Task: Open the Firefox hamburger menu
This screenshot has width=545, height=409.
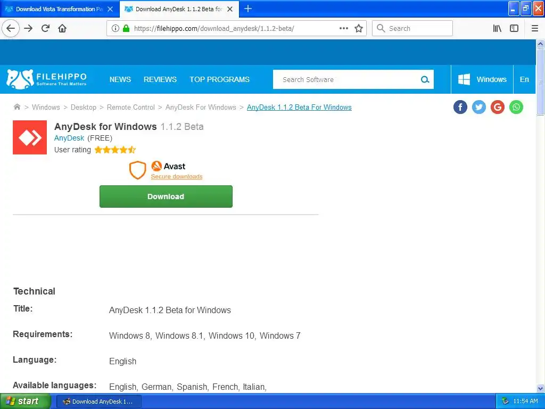Action: 534,28
